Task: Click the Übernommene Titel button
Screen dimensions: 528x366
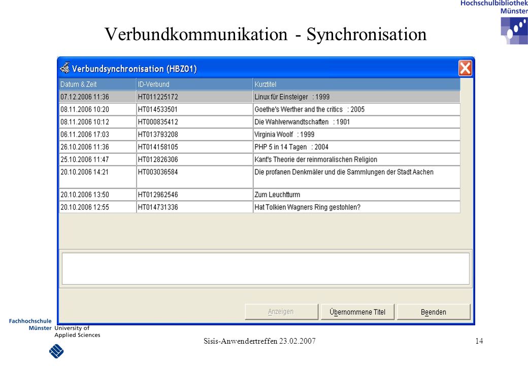Action: pos(357,312)
